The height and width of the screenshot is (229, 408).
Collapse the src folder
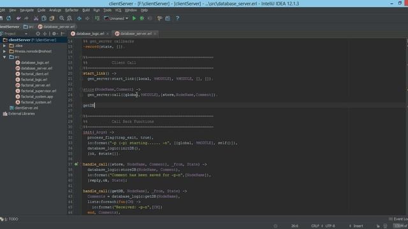(4, 57)
